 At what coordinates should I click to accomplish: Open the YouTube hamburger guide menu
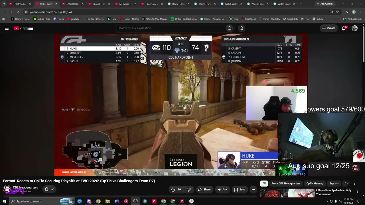7,28
